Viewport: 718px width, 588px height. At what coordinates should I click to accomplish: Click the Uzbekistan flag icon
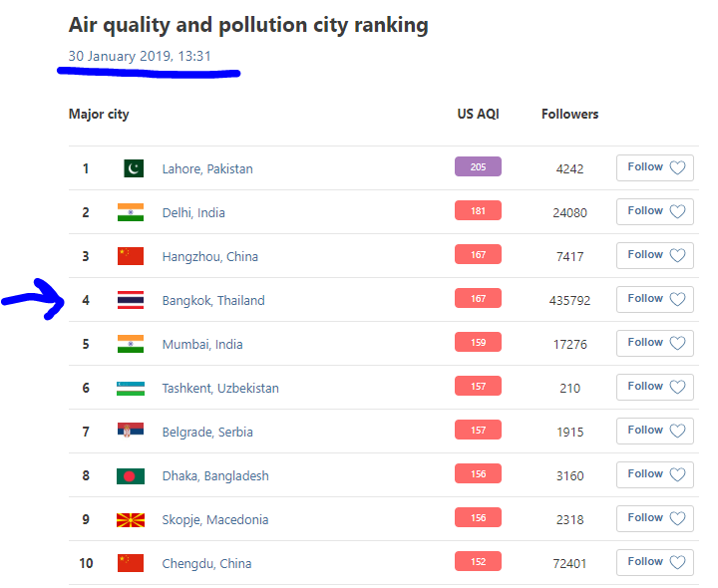(131, 388)
